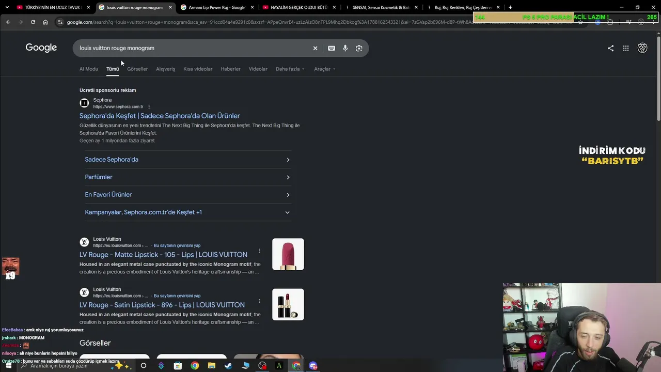Switch to the SENSAI, Sensai Kozmetik tab
Screen dimensions: 661x372
[381, 7]
